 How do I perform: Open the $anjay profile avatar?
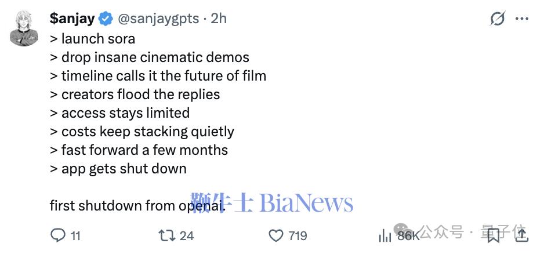(x=24, y=28)
